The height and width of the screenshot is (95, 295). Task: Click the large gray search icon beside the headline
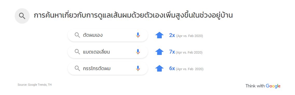22,16
